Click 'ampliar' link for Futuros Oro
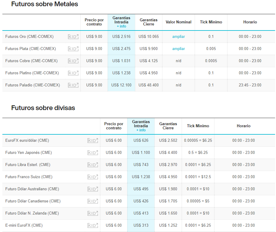Screen dimensions: 276x232 tap(178, 37)
